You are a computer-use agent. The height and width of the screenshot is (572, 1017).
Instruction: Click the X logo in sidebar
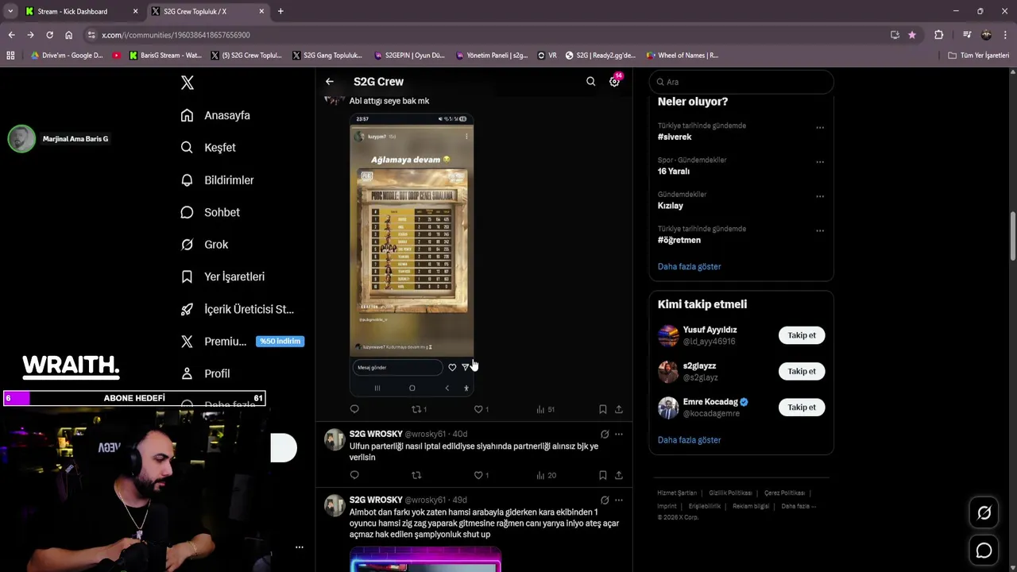(x=187, y=83)
